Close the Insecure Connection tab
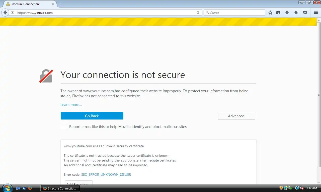This screenshot has height=192, width=321. coord(53,4)
